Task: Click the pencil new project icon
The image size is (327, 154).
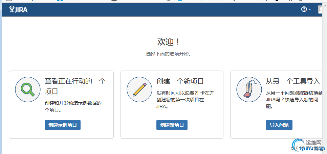Action: point(139,89)
